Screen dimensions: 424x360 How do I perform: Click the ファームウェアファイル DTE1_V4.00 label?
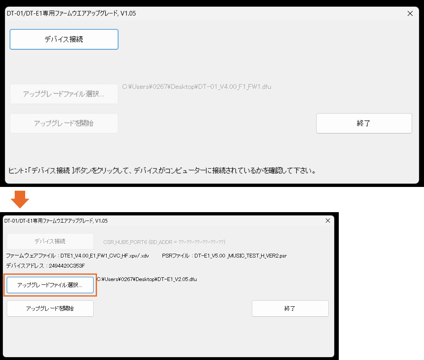coord(77,255)
